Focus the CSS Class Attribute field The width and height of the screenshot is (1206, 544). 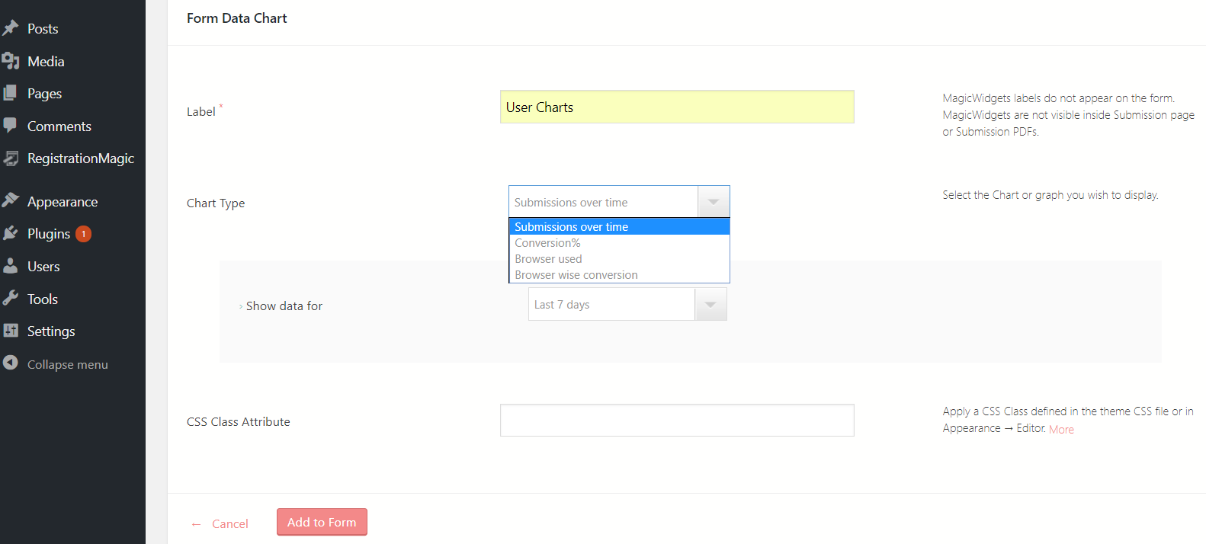coord(676,421)
